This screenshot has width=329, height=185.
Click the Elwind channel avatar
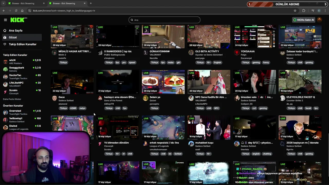(5, 127)
